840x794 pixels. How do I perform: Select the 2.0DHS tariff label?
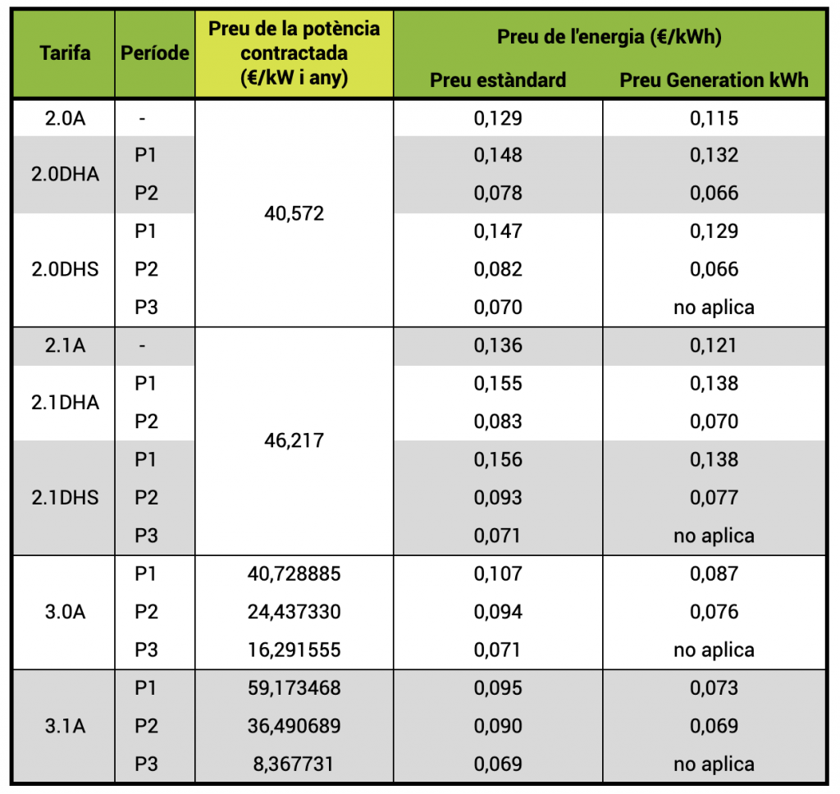[65, 269]
